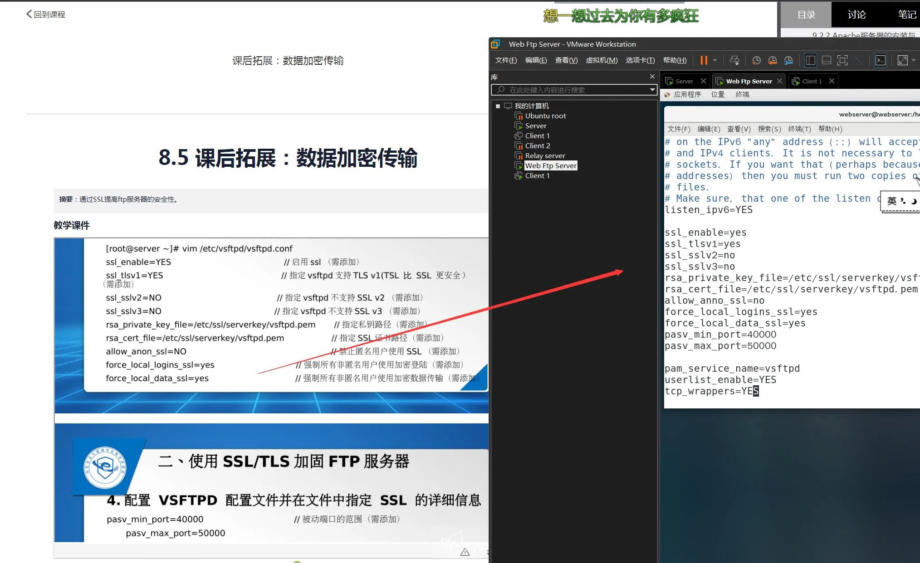Enter full screen mode icon

[x=842, y=60]
